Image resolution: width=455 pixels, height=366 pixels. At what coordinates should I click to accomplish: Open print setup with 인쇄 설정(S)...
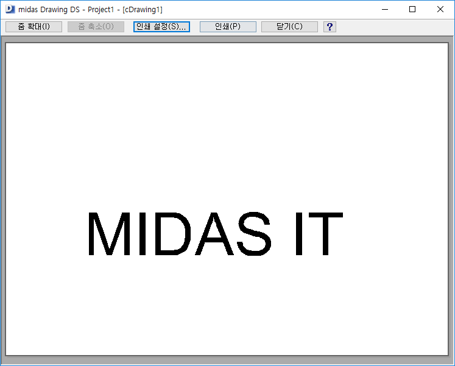[161, 27]
